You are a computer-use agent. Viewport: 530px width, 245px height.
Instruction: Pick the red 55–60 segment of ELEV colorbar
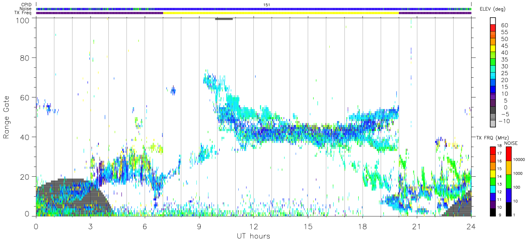(x=493, y=29)
